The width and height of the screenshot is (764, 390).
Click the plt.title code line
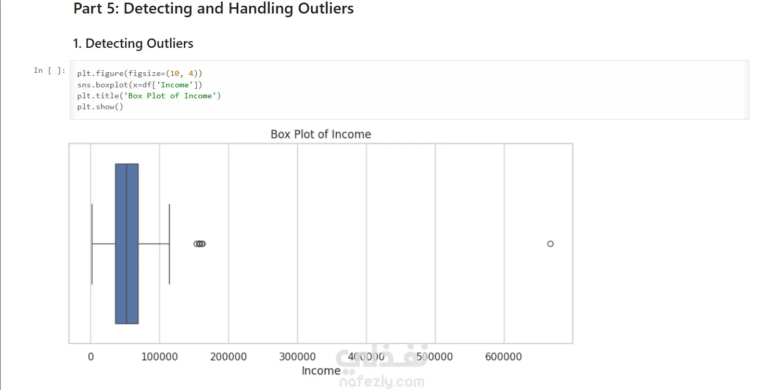149,96
